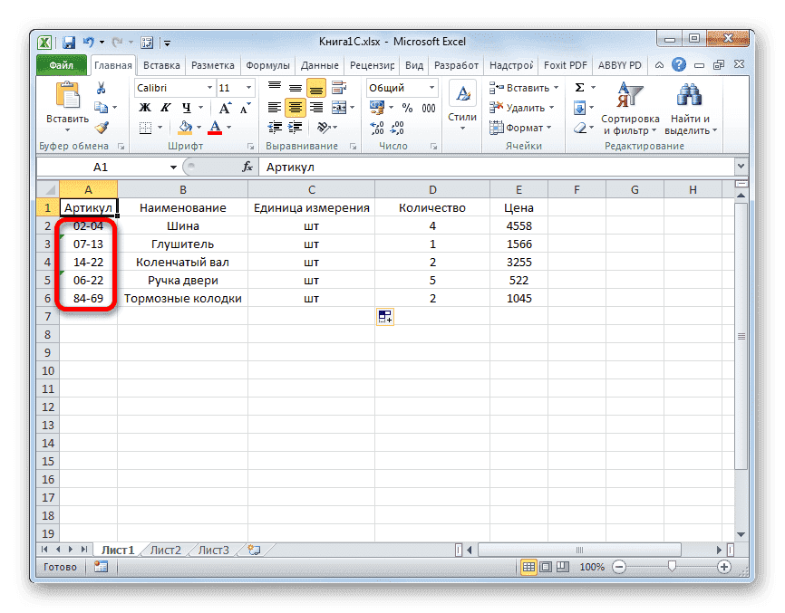This screenshot has width=785, height=613.
Task: Switch to the Лист2 worksheet tab
Action: tap(165, 549)
